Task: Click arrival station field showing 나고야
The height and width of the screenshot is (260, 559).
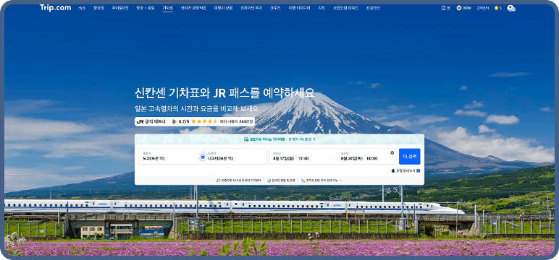Action: 235,157
